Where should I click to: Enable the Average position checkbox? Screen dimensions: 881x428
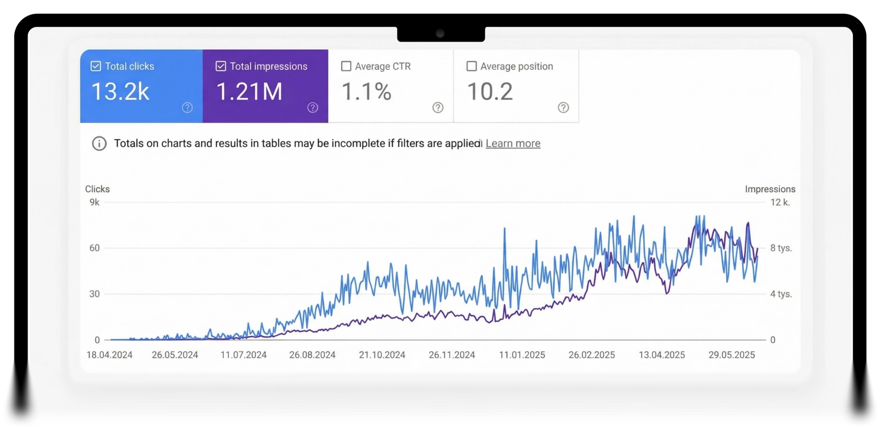471,66
